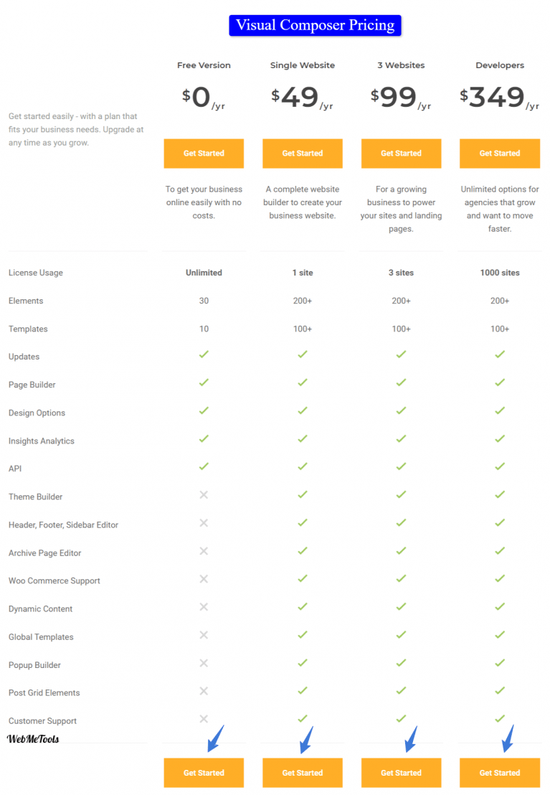This screenshot has width=550, height=795.
Task: Click gray X for Theme Builder in Free column
Action: click(204, 495)
